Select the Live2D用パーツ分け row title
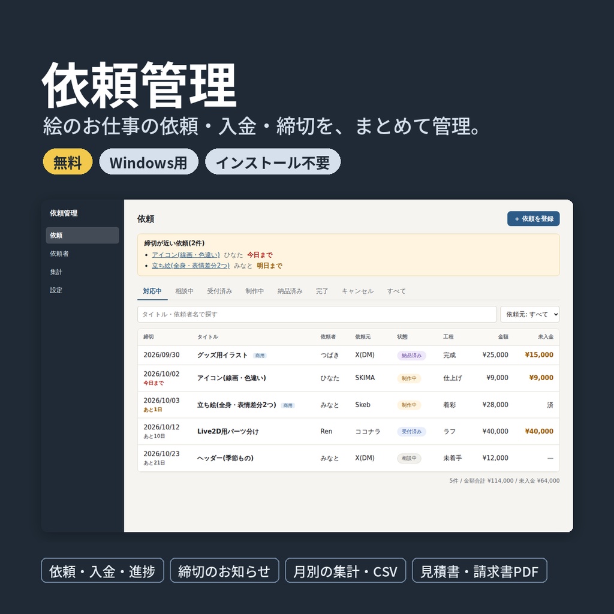 pos(228,431)
